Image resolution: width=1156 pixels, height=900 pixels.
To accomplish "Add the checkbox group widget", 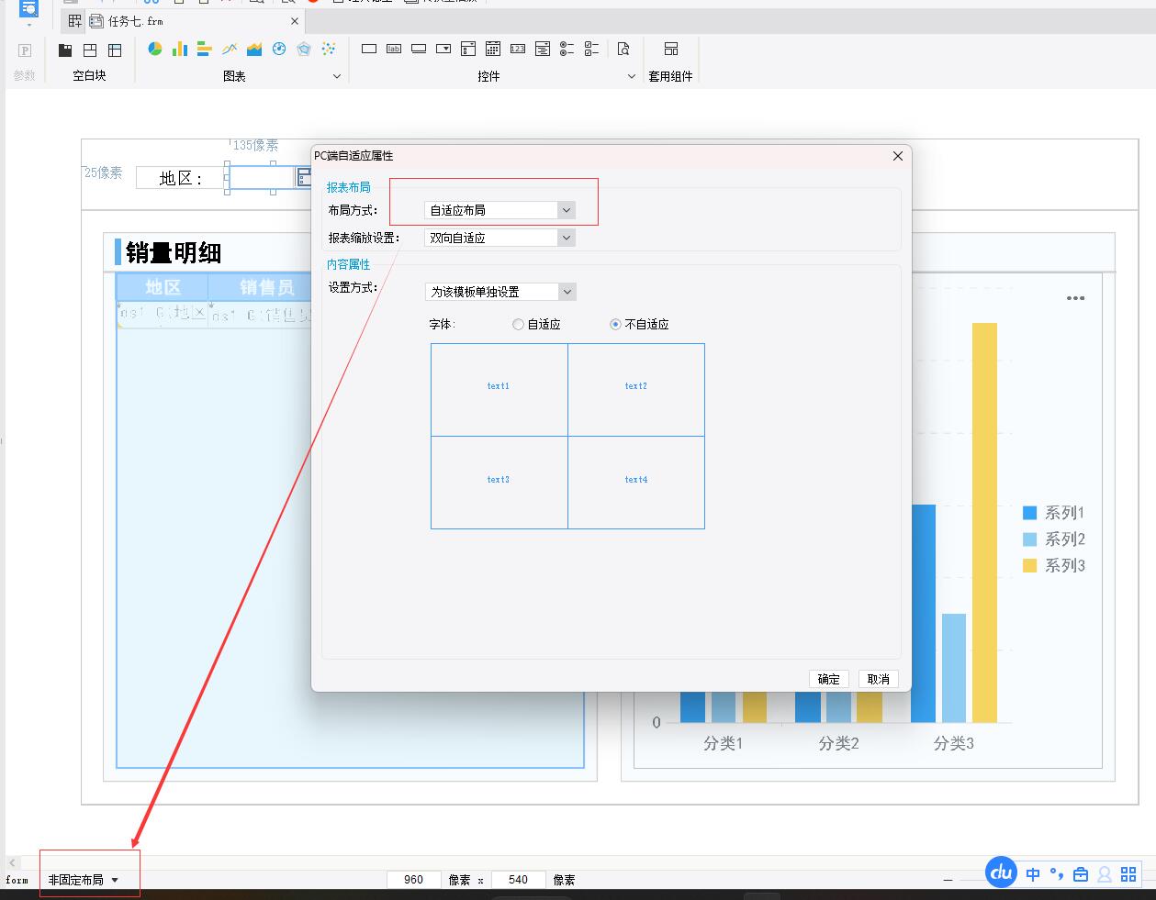I will (x=592, y=50).
